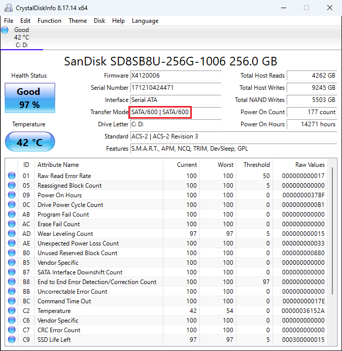
Task: Click status orb for Command Time Out
Action: [12, 301]
